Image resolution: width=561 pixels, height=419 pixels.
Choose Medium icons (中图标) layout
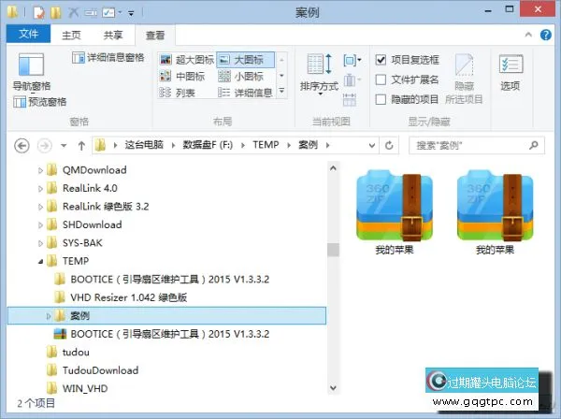[x=182, y=76]
